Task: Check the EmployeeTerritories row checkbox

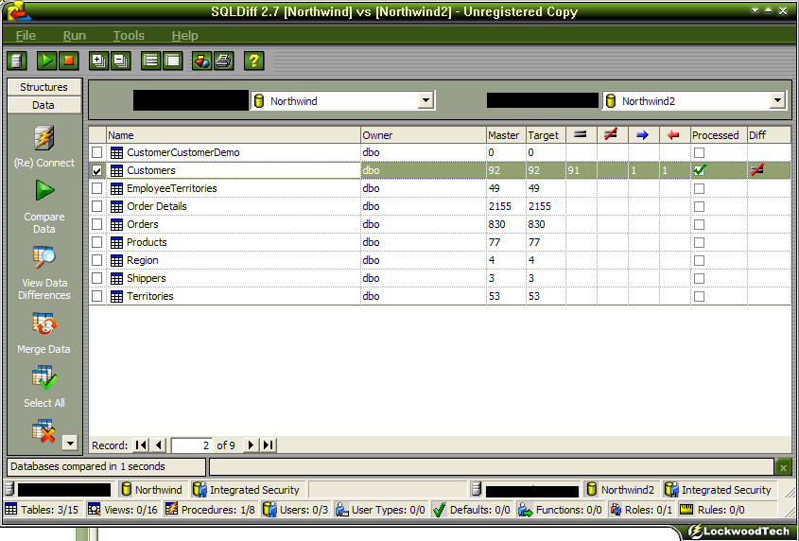Action: pyautogui.click(x=96, y=188)
